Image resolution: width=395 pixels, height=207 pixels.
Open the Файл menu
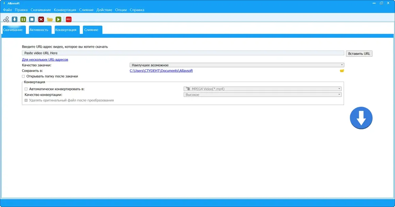7,10
